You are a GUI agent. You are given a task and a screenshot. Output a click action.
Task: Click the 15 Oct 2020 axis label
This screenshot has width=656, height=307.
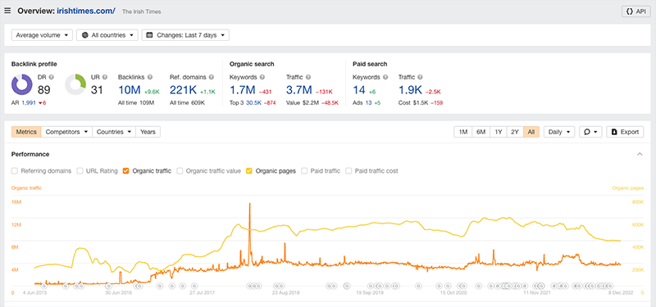tap(453, 293)
